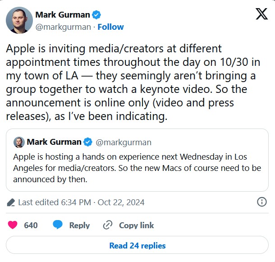Viewport: 275px width, 262px height.
Task: Click the pencil edit-history icon
Action: (11, 202)
